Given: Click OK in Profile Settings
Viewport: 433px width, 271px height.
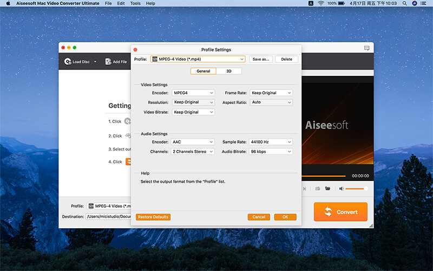Looking at the screenshot, I should (285, 217).
